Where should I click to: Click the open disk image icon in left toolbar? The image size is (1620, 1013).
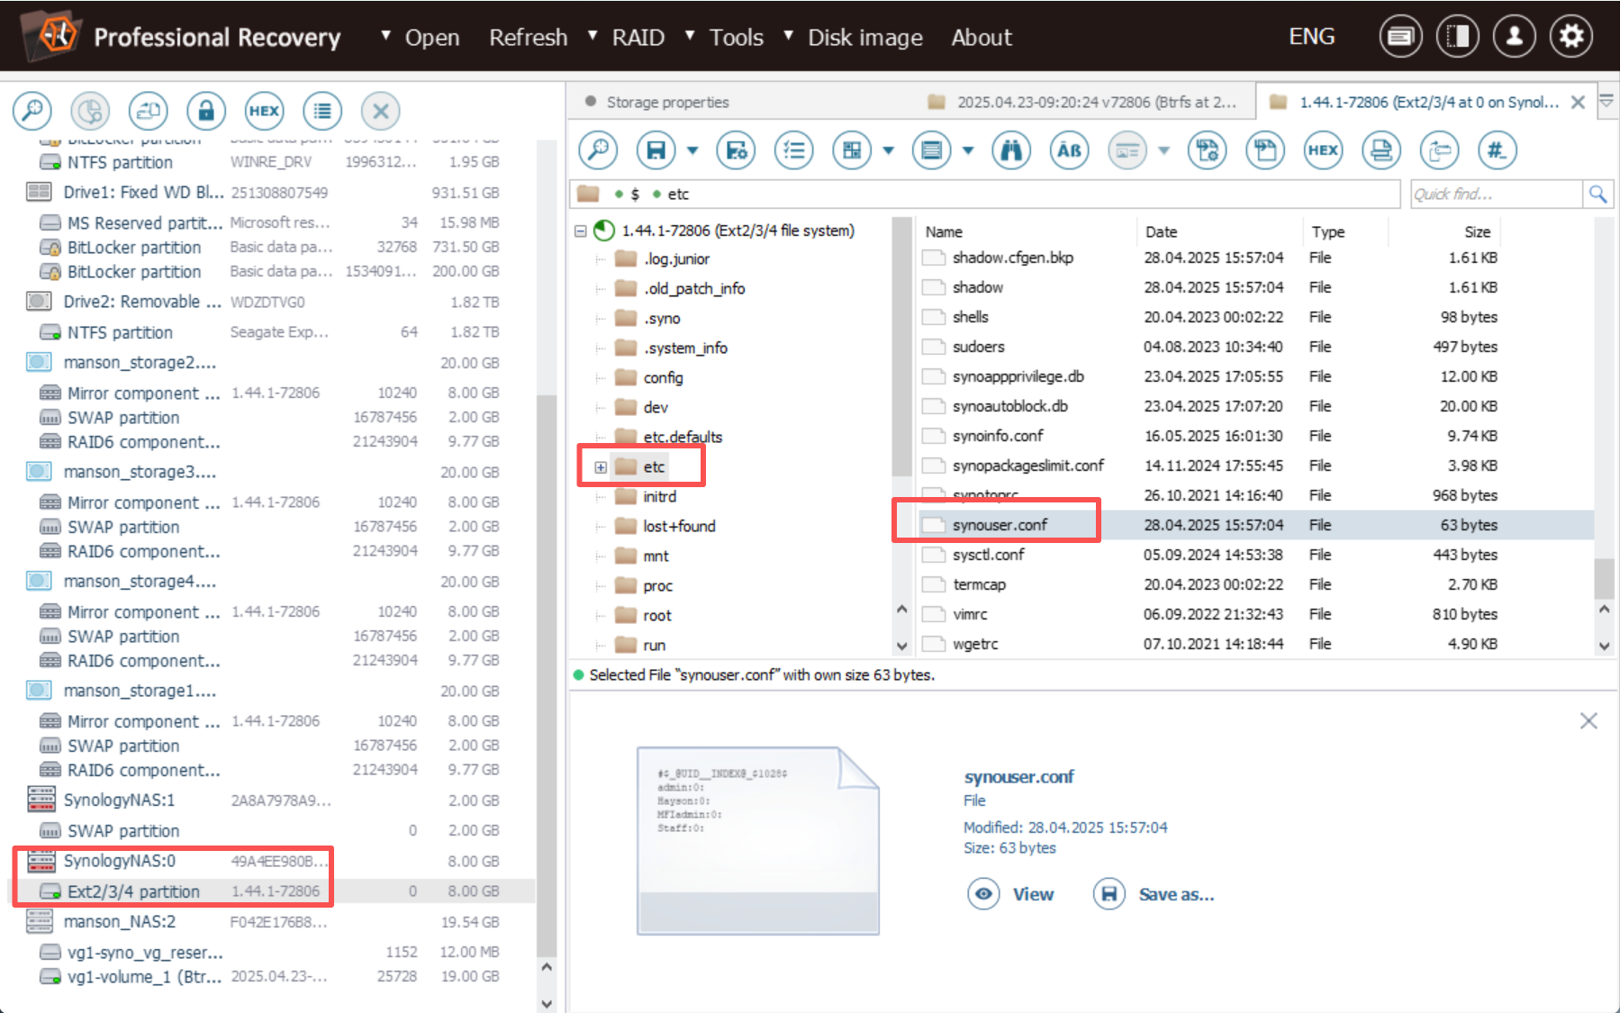point(149,111)
